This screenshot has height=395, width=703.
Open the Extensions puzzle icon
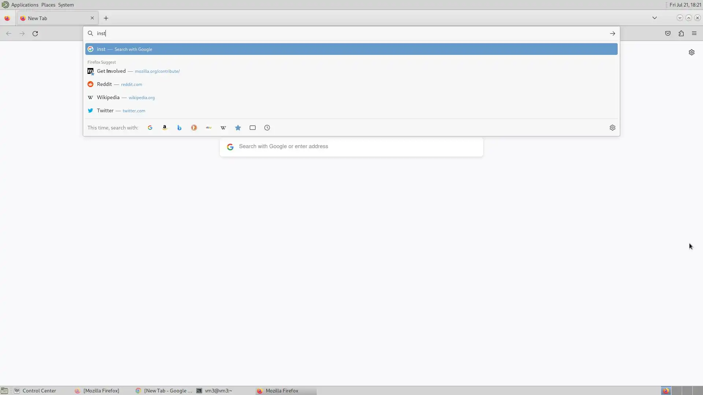681,33
